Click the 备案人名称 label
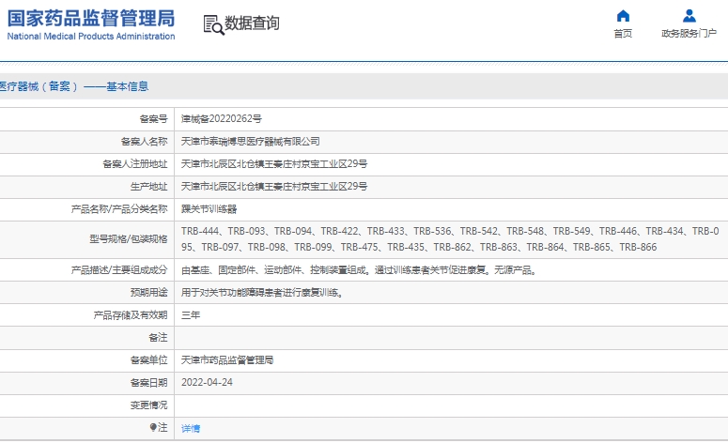This screenshot has height=443, width=728. 144,142
